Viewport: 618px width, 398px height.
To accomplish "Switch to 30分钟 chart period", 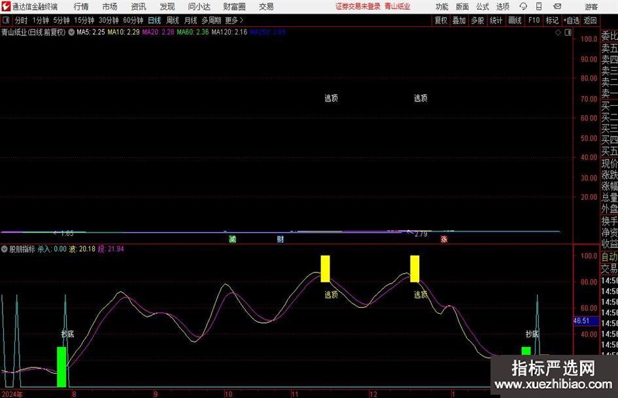I will pyautogui.click(x=109, y=20).
